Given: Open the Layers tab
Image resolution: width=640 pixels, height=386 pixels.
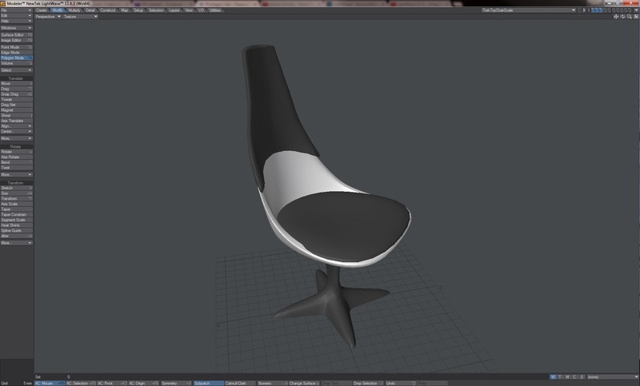Looking at the screenshot, I should [174, 10].
